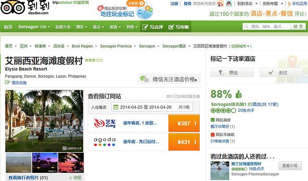Open QQ penguin login icon
The width and height of the screenshot is (308, 181).
[x=229, y=3]
